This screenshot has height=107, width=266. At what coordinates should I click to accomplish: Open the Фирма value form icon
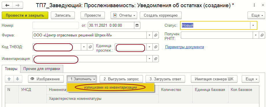[156, 35]
